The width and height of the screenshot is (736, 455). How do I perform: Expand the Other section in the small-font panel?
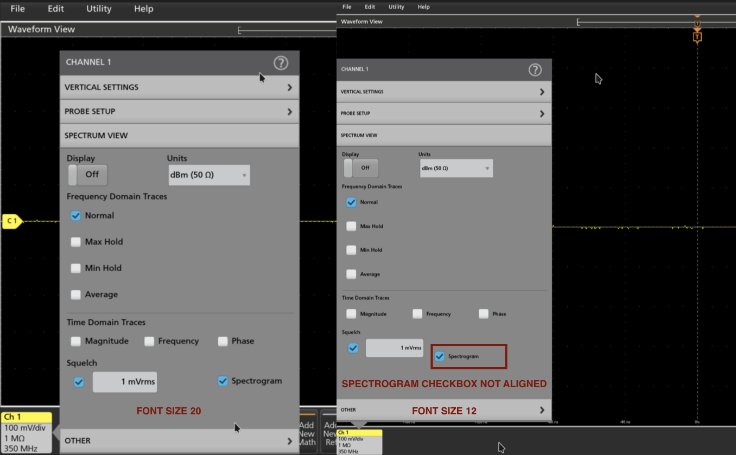coord(443,410)
